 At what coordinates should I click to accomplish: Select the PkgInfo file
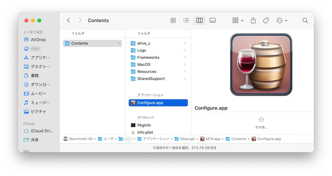(158, 125)
